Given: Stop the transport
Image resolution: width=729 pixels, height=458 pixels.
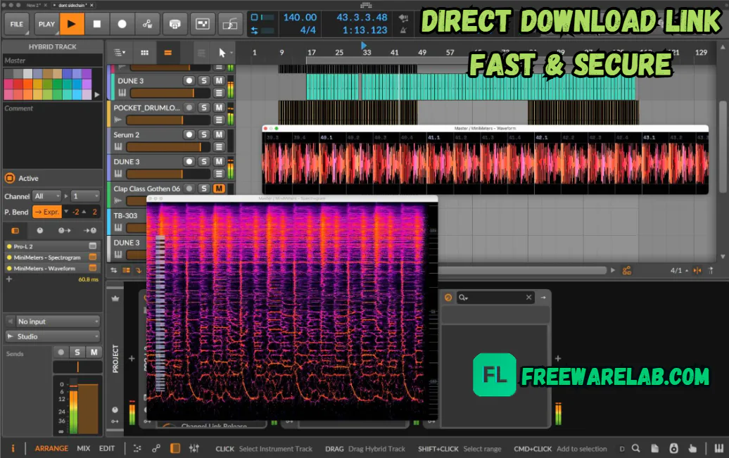Looking at the screenshot, I should pyautogui.click(x=96, y=24).
